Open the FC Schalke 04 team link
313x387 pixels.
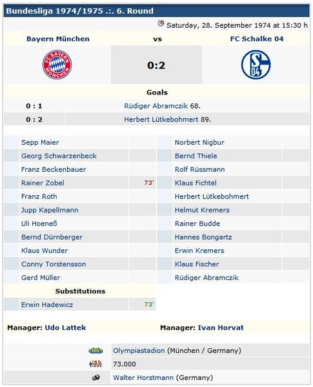tap(257, 39)
